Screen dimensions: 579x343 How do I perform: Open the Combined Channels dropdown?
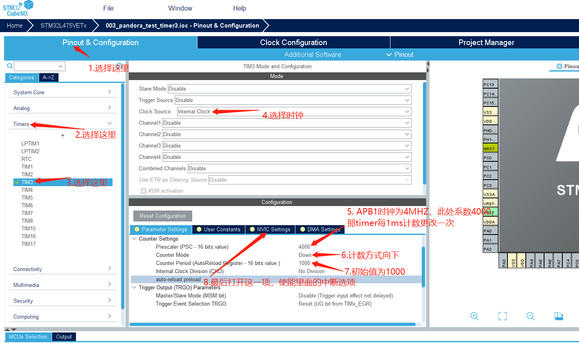tap(299, 169)
